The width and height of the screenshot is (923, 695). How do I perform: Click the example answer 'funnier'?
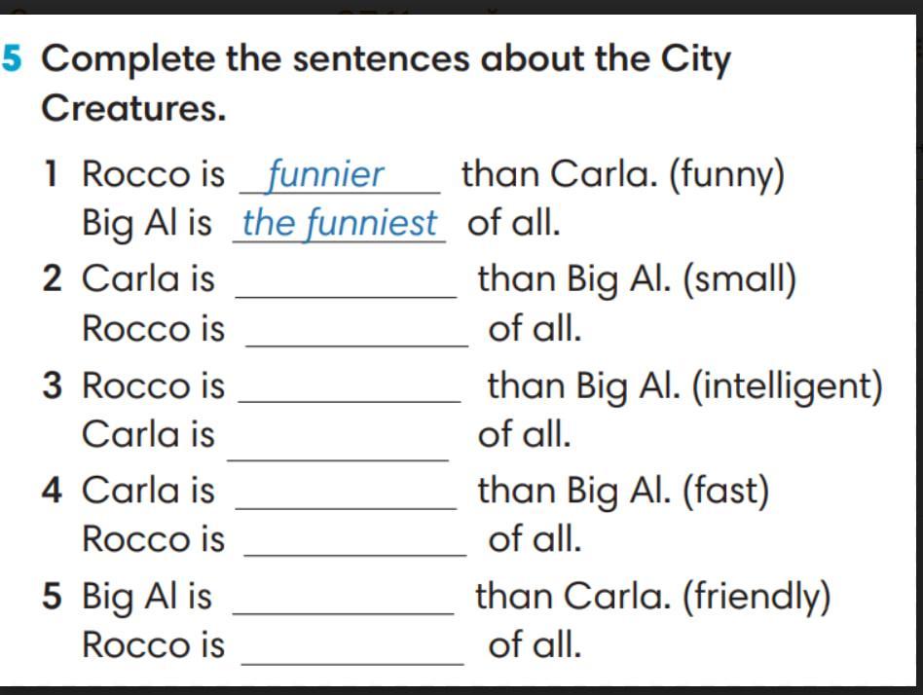(x=325, y=175)
